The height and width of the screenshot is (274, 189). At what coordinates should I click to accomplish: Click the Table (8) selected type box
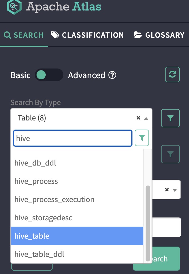click(81, 118)
